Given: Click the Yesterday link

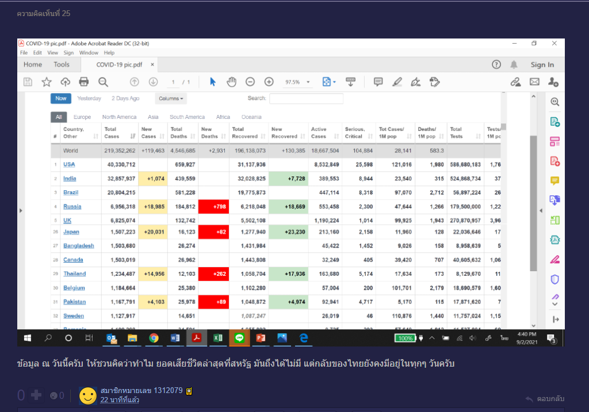Looking at the screenshot, I should pyautogui.click(x=89, y=98).
